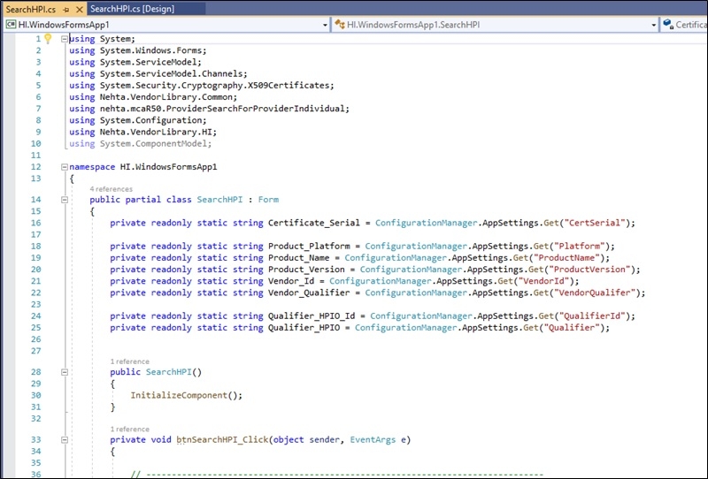Click line number 16 in the gutter

pyautogui.click(x=35, y=223)
